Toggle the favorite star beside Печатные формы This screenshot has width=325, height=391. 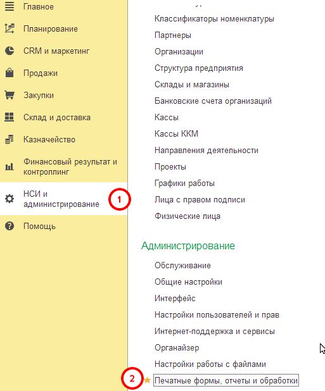click(147, 380)
